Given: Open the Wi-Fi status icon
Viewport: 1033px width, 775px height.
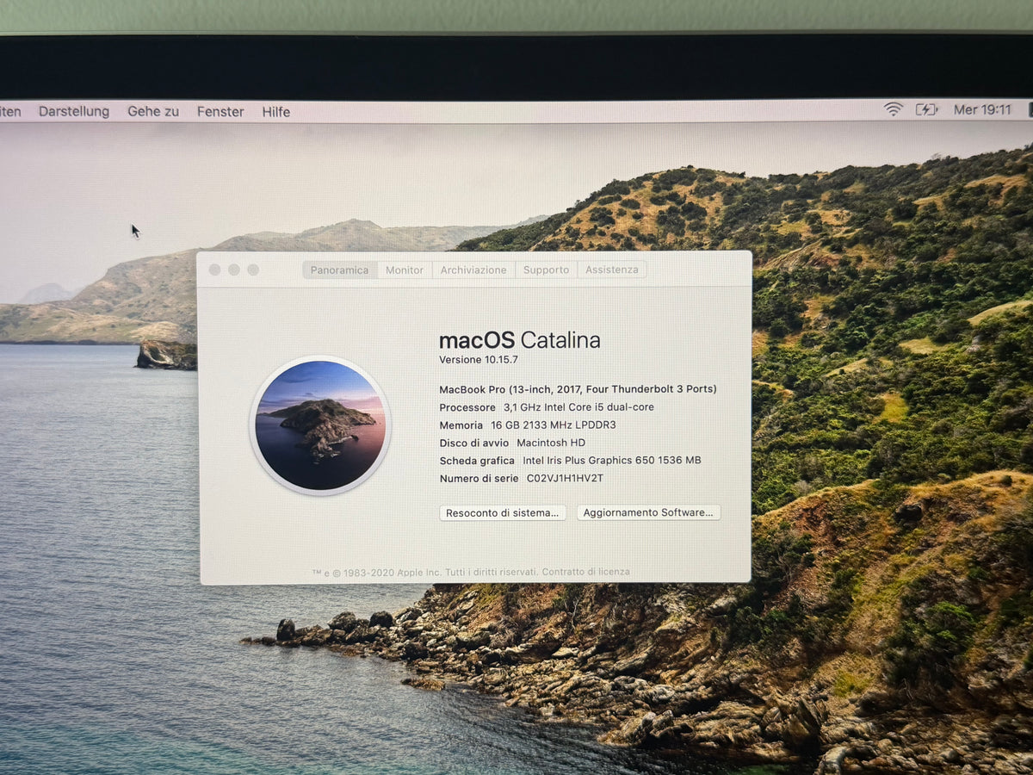Looking at the screenshot, I should 894,109.
